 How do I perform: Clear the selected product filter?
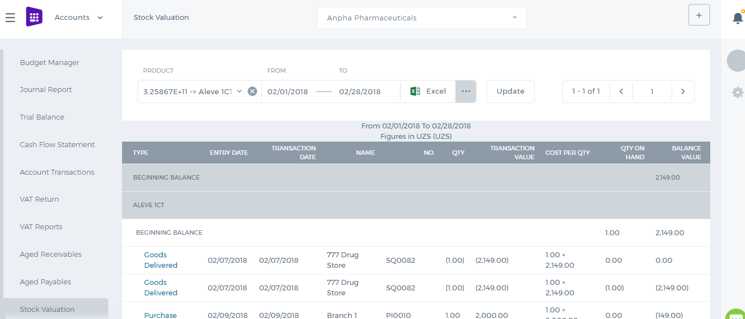[x=252, y=91]
